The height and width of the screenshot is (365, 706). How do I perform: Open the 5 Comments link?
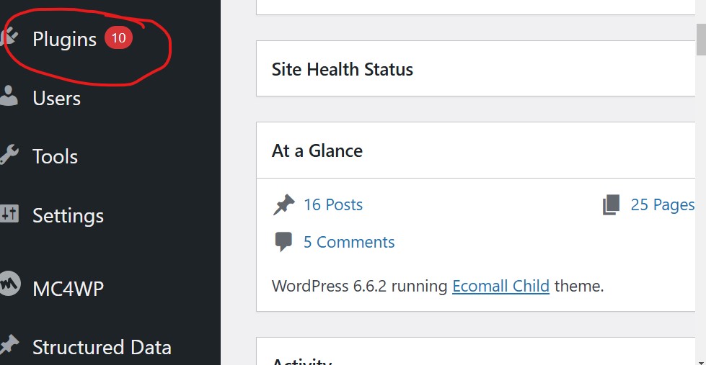coord(349,242)
